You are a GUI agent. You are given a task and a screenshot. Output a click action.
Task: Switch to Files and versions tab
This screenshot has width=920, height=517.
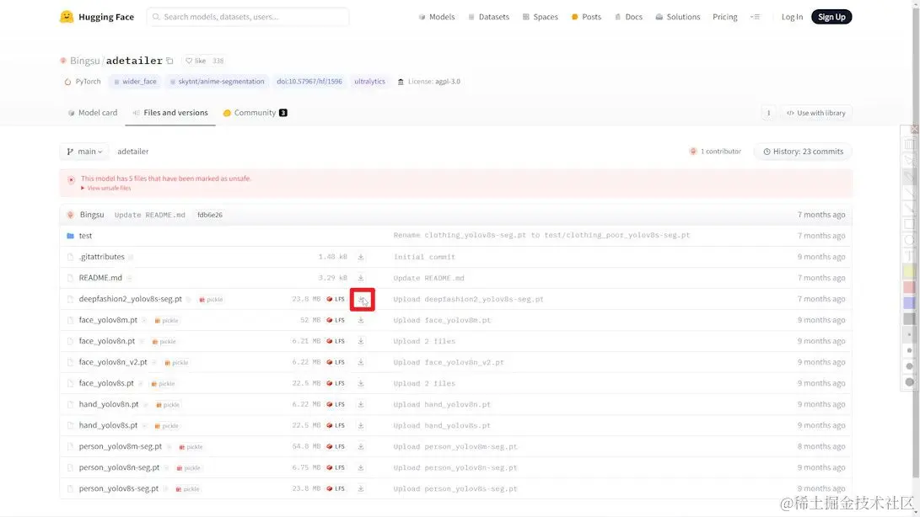pos(170,113)
